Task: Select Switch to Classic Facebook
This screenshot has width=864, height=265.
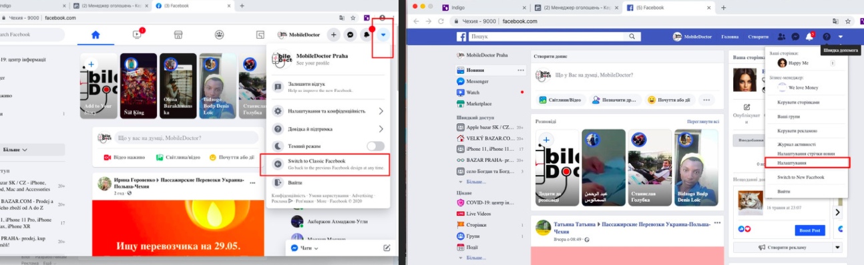Action: [x=329, y=164]
